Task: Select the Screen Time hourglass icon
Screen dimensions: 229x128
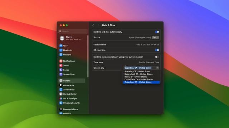Action: pyautogui.click(x=61, y=74)
